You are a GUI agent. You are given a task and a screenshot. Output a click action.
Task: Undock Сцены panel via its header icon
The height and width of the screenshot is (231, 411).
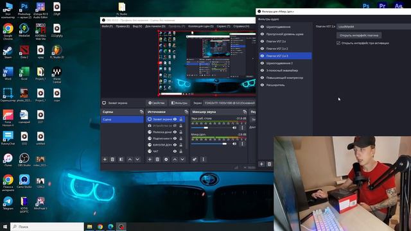pos(141,112)
